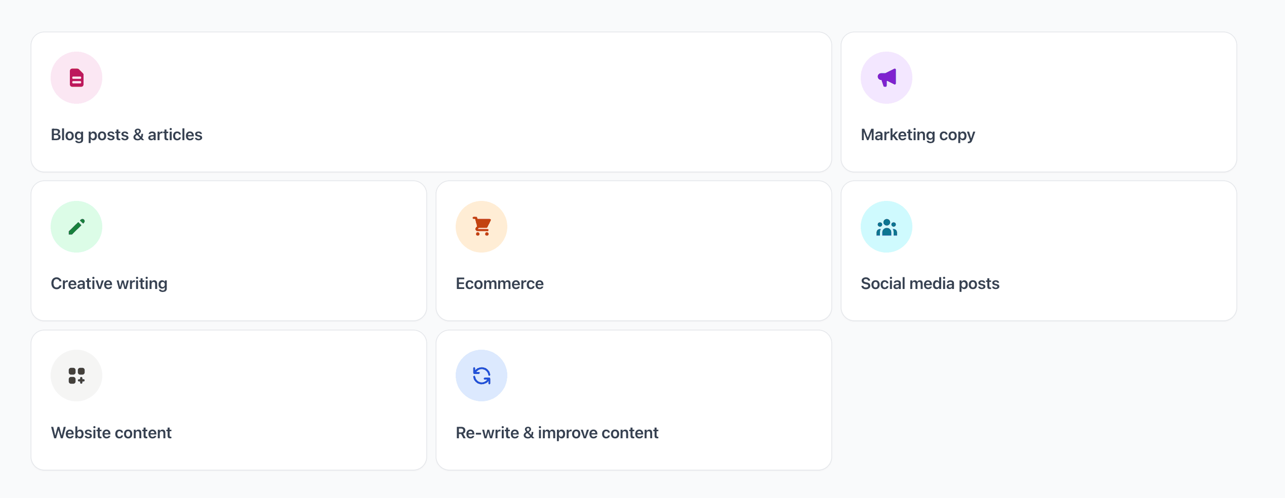Screen dimensions: 1285x498
Task: Click the teal people group icon
Action: [887, 227]
